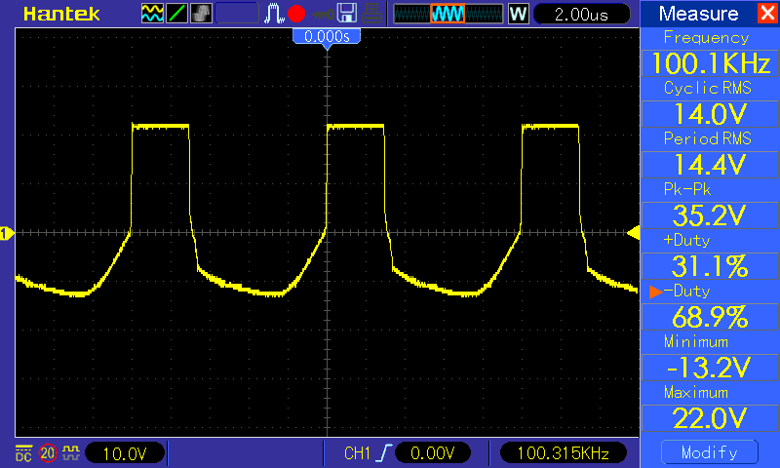The width and height of the screenshot is (780, 468).
Task: Click the waveform memory overview bar
Action: tap(448, 14)
